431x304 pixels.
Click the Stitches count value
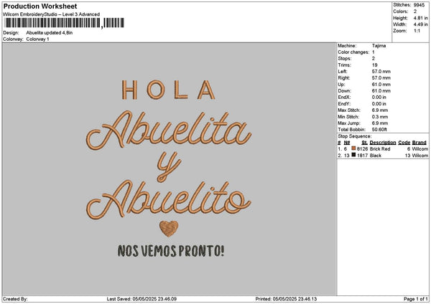(x=420, y=5)
